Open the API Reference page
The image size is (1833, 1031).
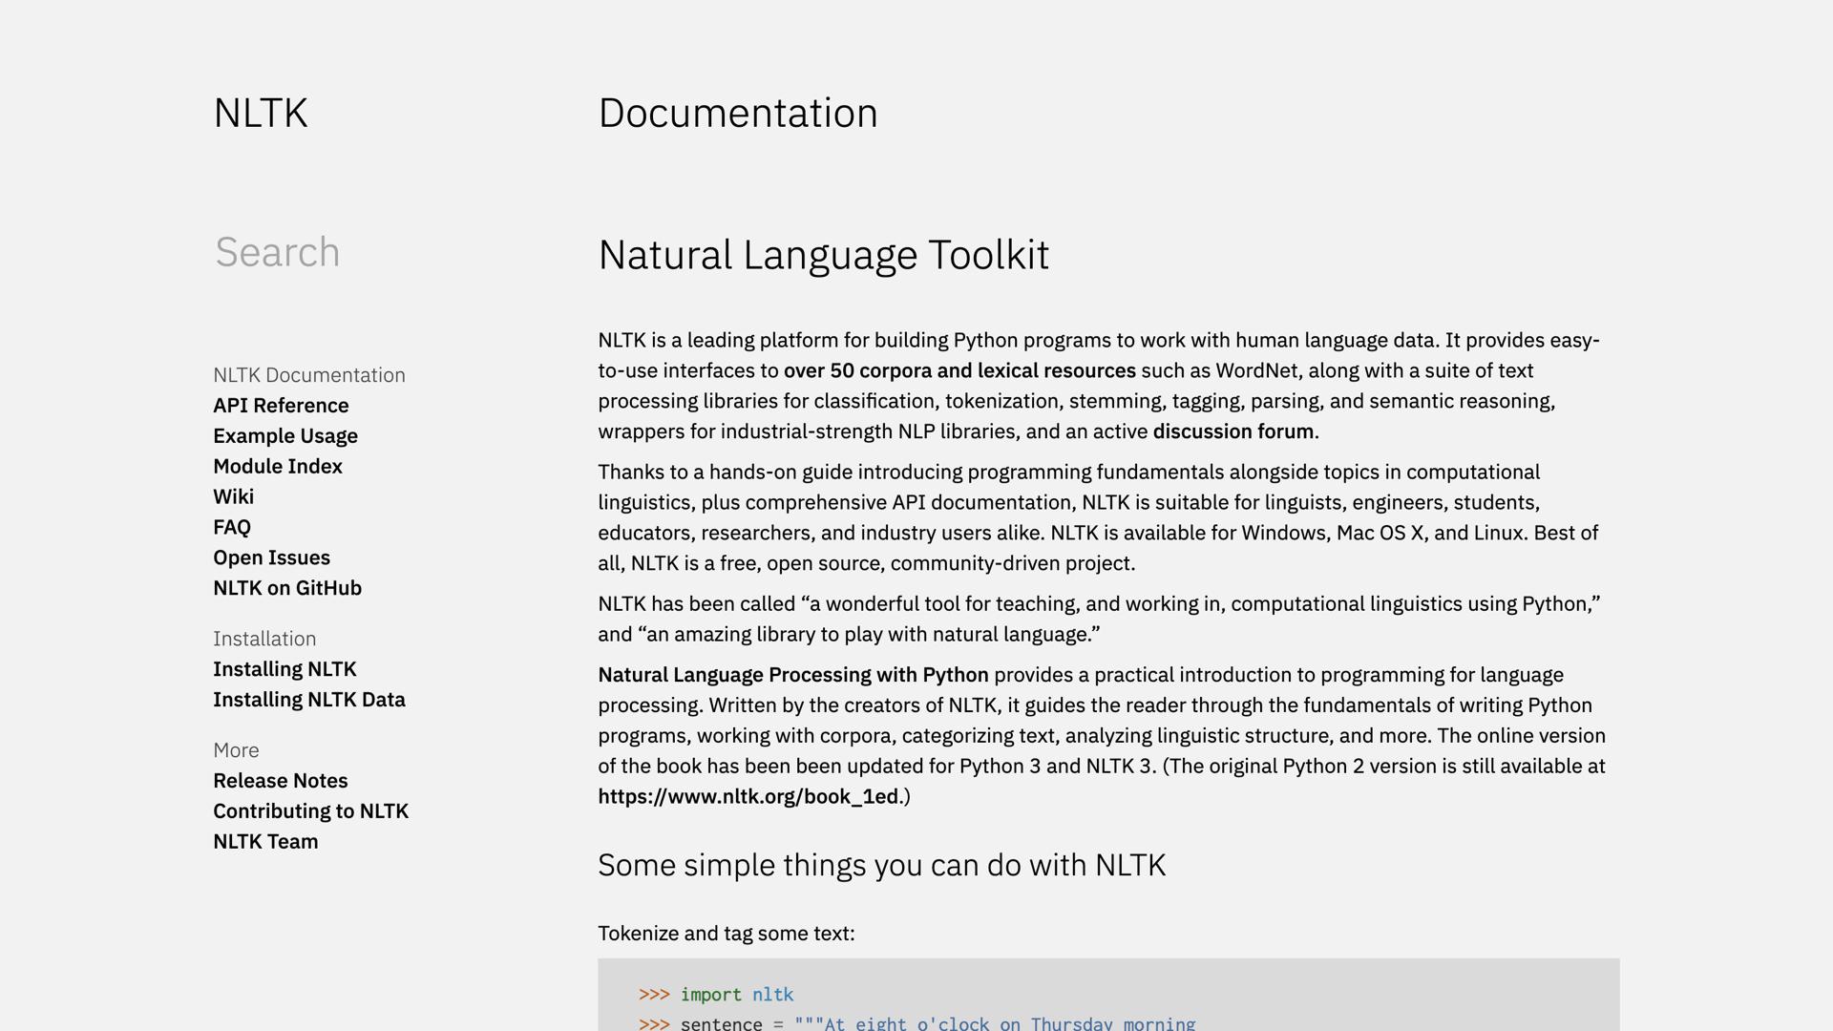coord(281,405)
